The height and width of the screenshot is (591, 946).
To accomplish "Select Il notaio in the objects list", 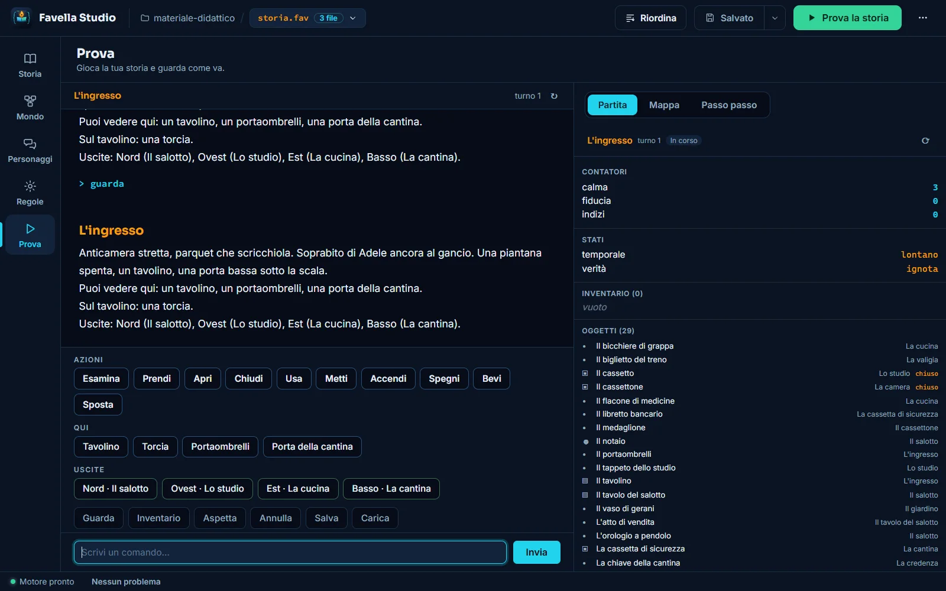I will [760, 441].
